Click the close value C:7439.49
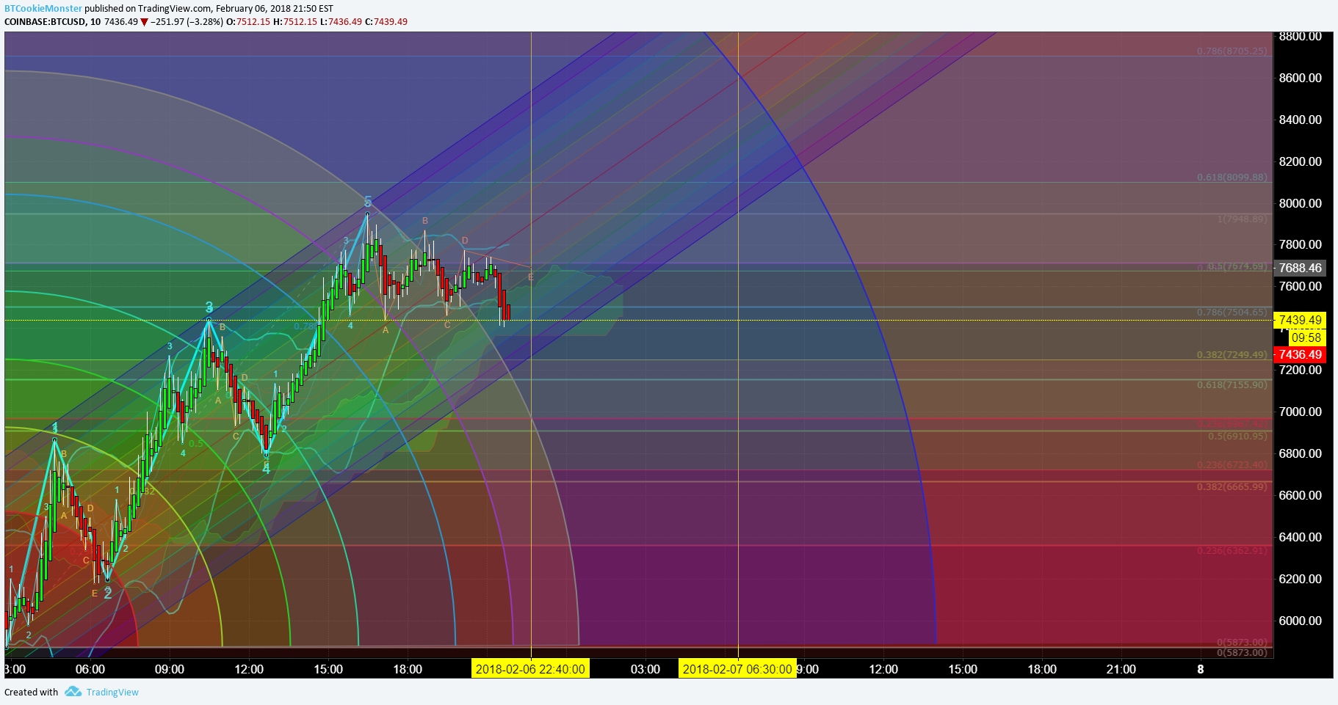This screenshot has width=1338, height=705. point(386,22)
